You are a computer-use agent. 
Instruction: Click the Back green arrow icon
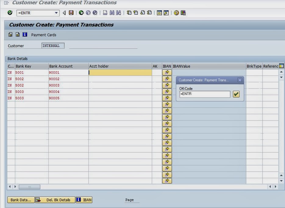(x=81, y=13)
